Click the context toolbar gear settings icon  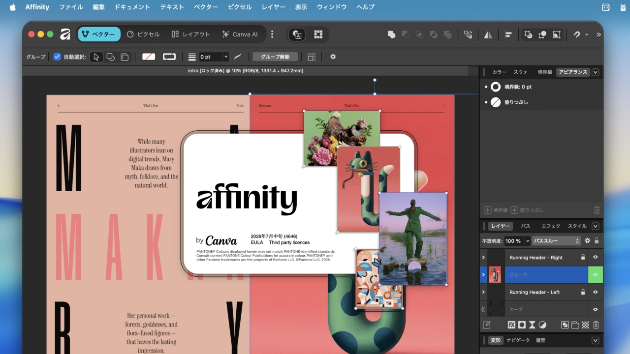point(333,57)
